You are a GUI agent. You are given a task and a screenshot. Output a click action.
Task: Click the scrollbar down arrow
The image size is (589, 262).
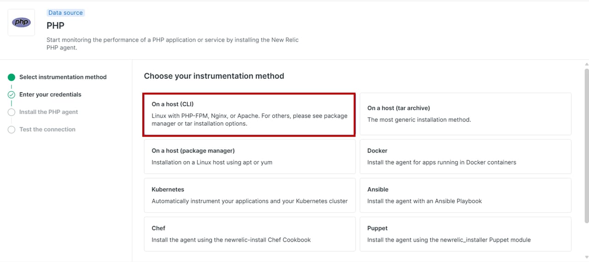tap(586, 257)
